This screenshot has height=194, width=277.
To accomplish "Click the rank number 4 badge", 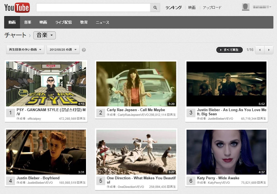I will (11, 181).
